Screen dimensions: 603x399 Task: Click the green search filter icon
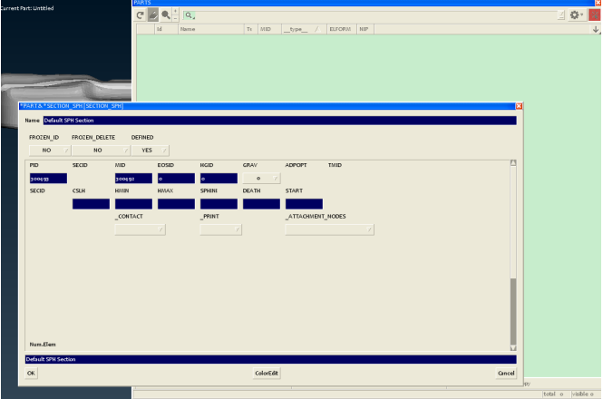pyautogui.click(x=190, y=16)
